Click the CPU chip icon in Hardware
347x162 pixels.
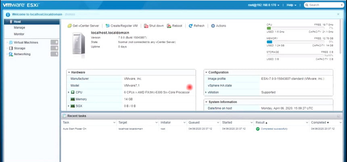(x=73, y=92)
